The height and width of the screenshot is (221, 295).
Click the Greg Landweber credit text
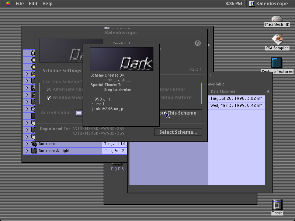pyautogui.click(x=118, y=90)
